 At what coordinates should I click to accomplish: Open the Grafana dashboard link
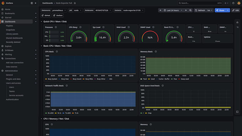tap(58, 15)
